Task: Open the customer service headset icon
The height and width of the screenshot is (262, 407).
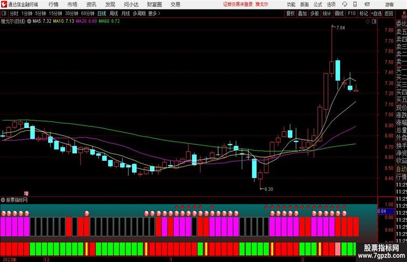Action: [x=345, y=4]
